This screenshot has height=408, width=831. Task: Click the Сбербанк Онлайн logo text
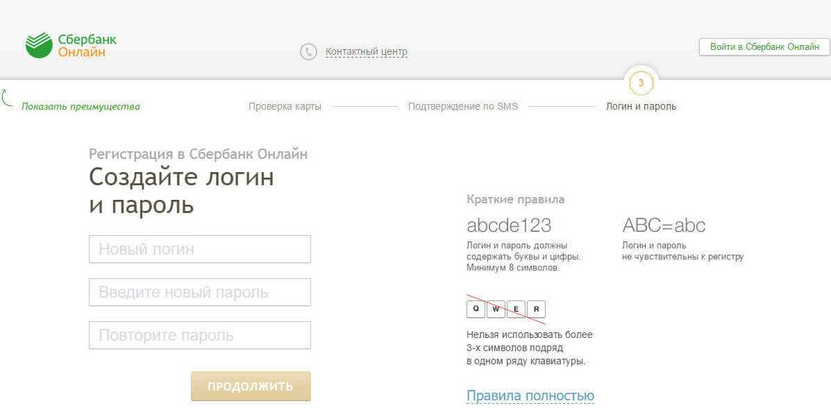click(x=87, y=46)
